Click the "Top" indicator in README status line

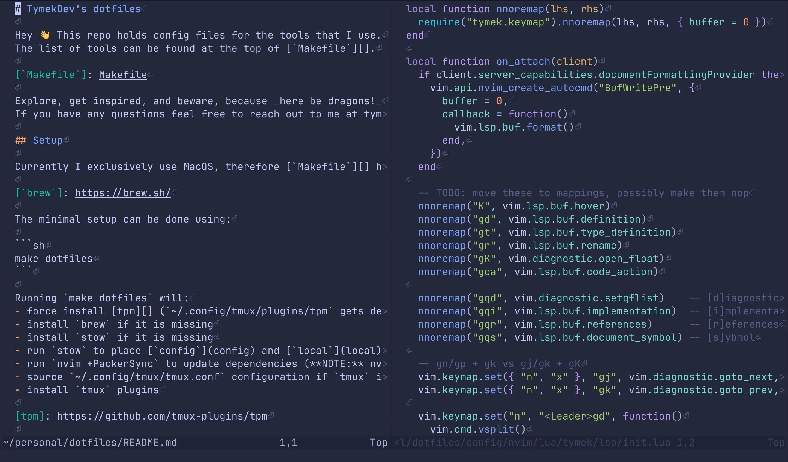tap(379, 443)
